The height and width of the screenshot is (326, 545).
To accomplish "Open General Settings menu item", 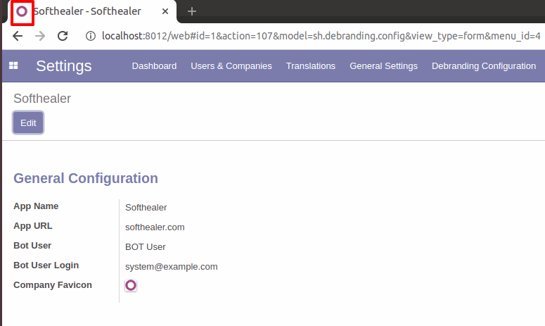I will tap(383, 66).
